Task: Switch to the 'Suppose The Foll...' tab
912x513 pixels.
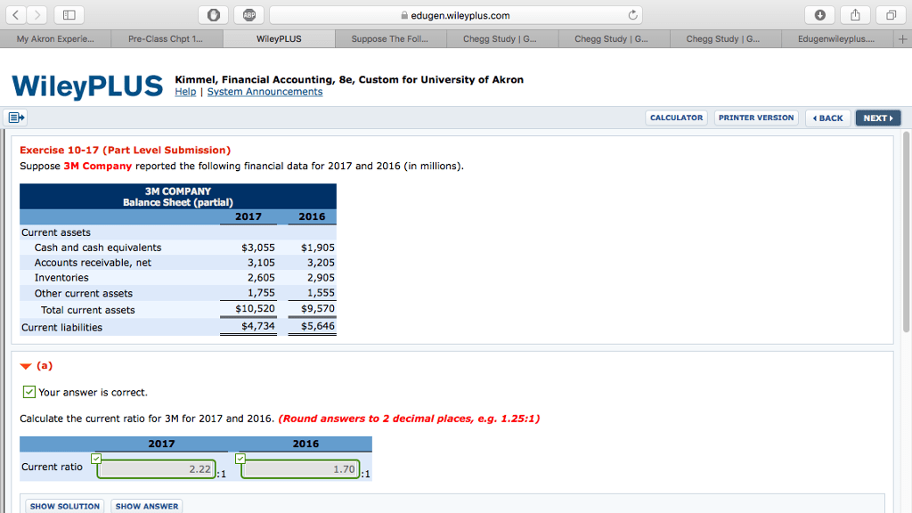Action: [390, 39]
